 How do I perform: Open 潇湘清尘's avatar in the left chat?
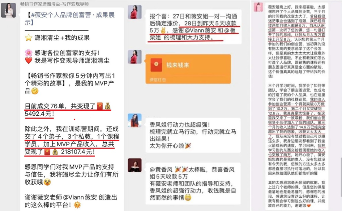(x=8, y=10)
